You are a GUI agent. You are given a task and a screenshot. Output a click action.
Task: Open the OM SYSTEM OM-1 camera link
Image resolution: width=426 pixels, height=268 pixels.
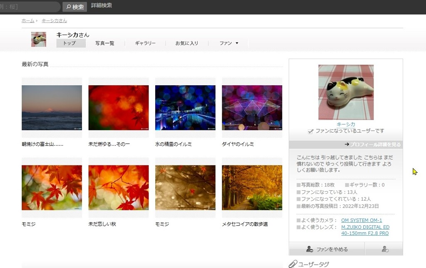pos(361,220)
